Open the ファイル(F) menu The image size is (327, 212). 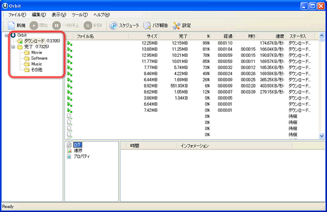point(17,15)
